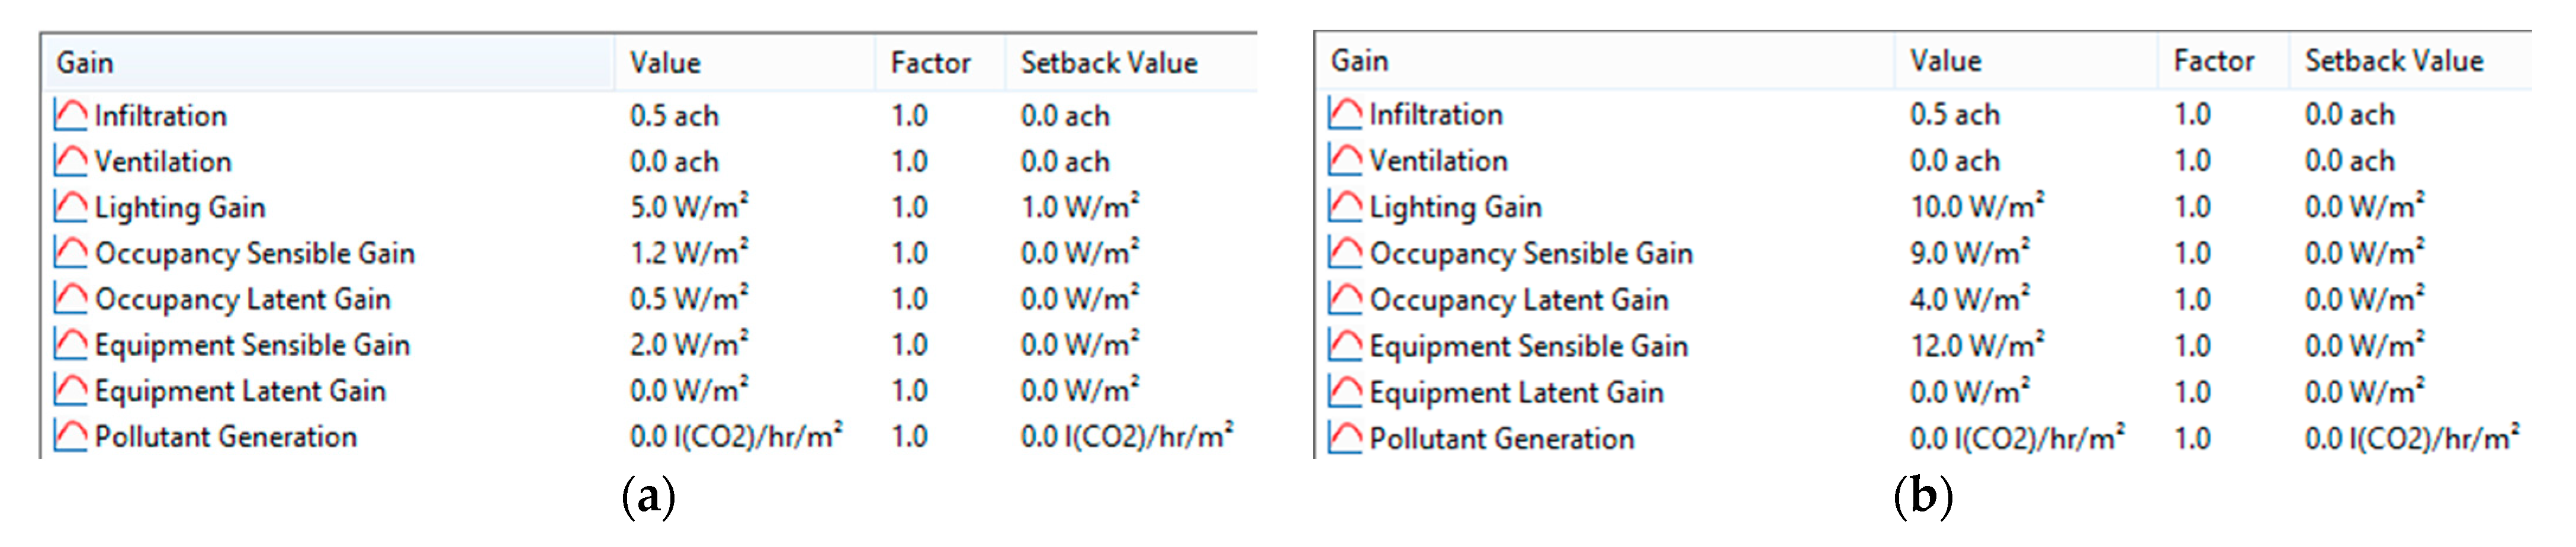Click Equipment Sensible Gain icon in table (a)
Image resolution: width=2576 pixels, height=547 pixels.
(70, 345)
